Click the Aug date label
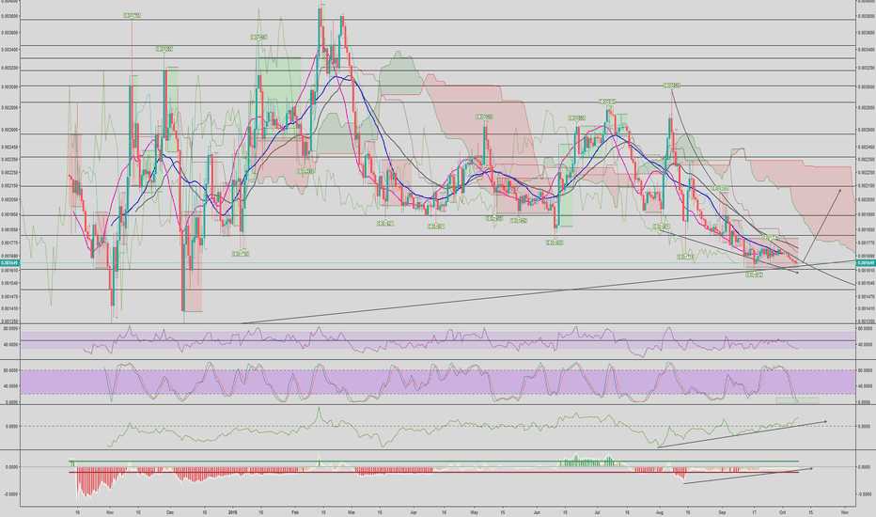876x517 pixels. tap(659, 512)
